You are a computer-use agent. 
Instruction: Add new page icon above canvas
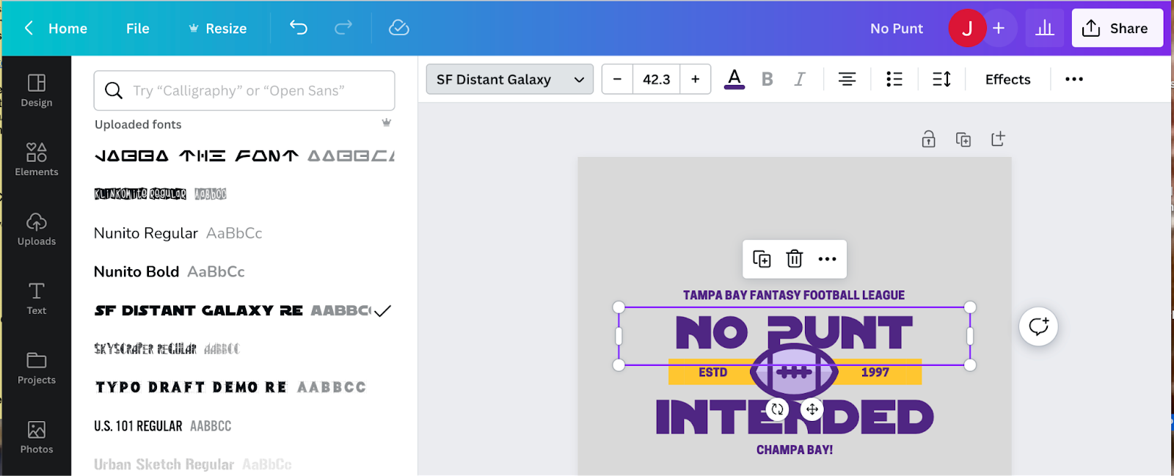point(998,139)
